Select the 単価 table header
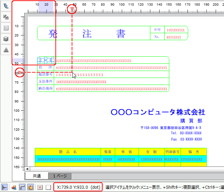This screenshot has height=192, width=224. 127,152
